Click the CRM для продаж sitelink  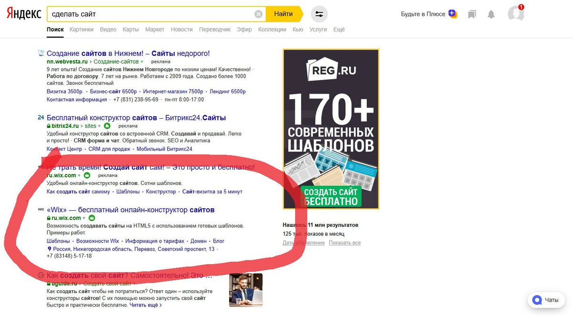(x=109, y=149)
